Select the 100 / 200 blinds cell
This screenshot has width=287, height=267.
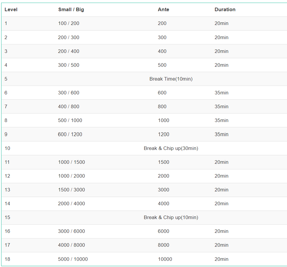[x=69, y=24]
